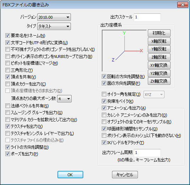The image size is (190, 185).
Task: Open the タイプ dropdown showing テキスト
Action: 54,26
